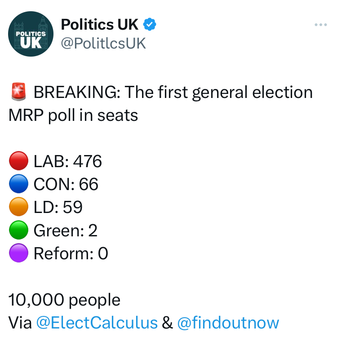Click the orange circle beside LD

18,207
